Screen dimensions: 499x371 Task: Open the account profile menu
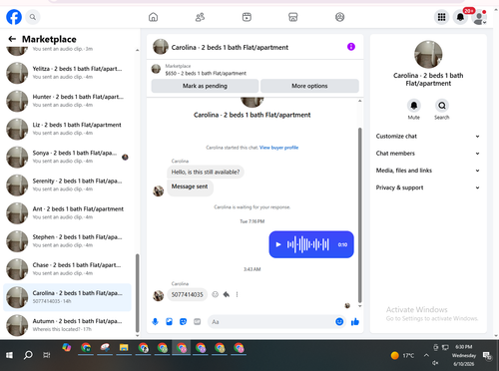click(479, 17)
